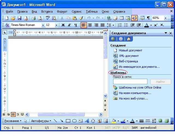Screen dimensions: 175x140
Task: Insert clip art from drawing toolbar
Action: [x=100, y=121]
